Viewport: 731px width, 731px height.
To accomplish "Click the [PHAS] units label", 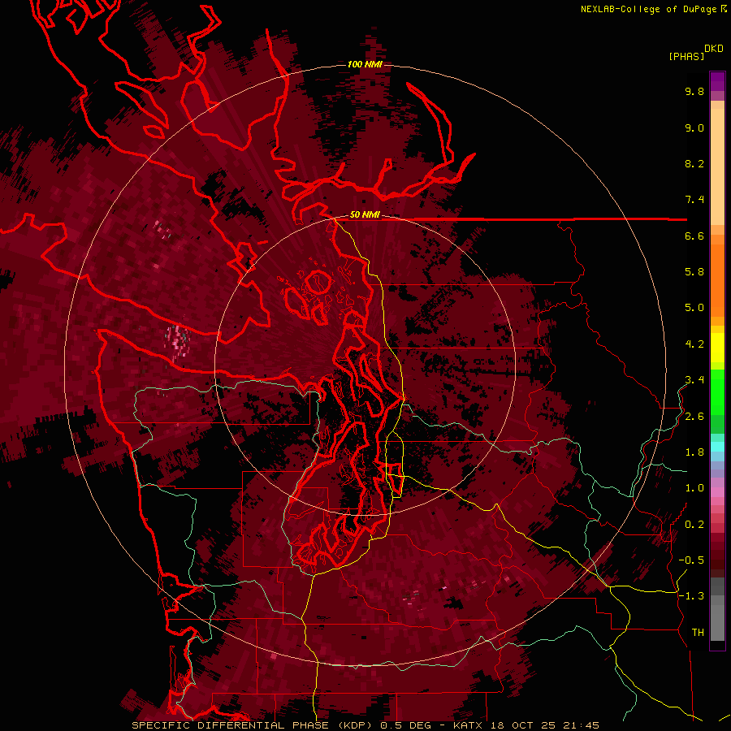I will coord(686,57).
